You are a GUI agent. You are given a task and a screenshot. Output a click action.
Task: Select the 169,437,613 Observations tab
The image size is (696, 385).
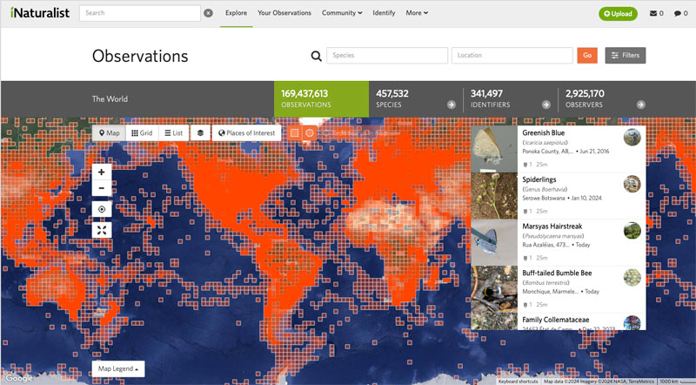click(321, 98)
